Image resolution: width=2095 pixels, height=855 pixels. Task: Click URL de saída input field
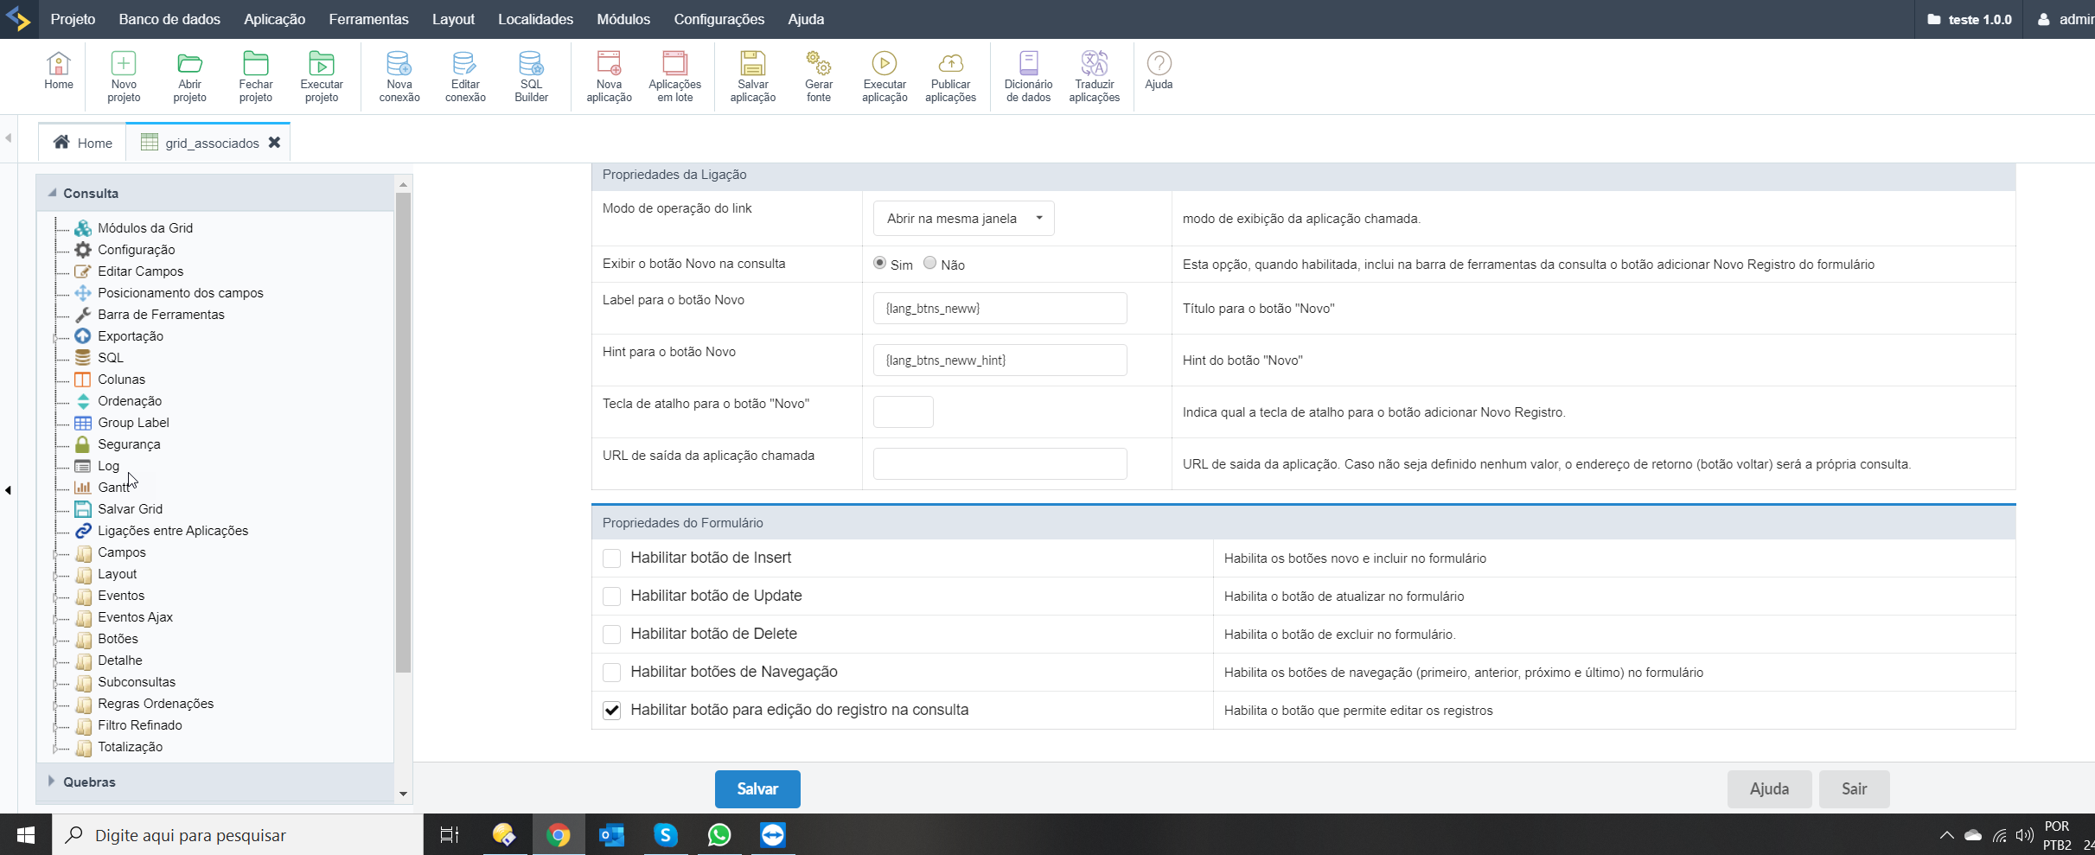tap(1000, 464)
